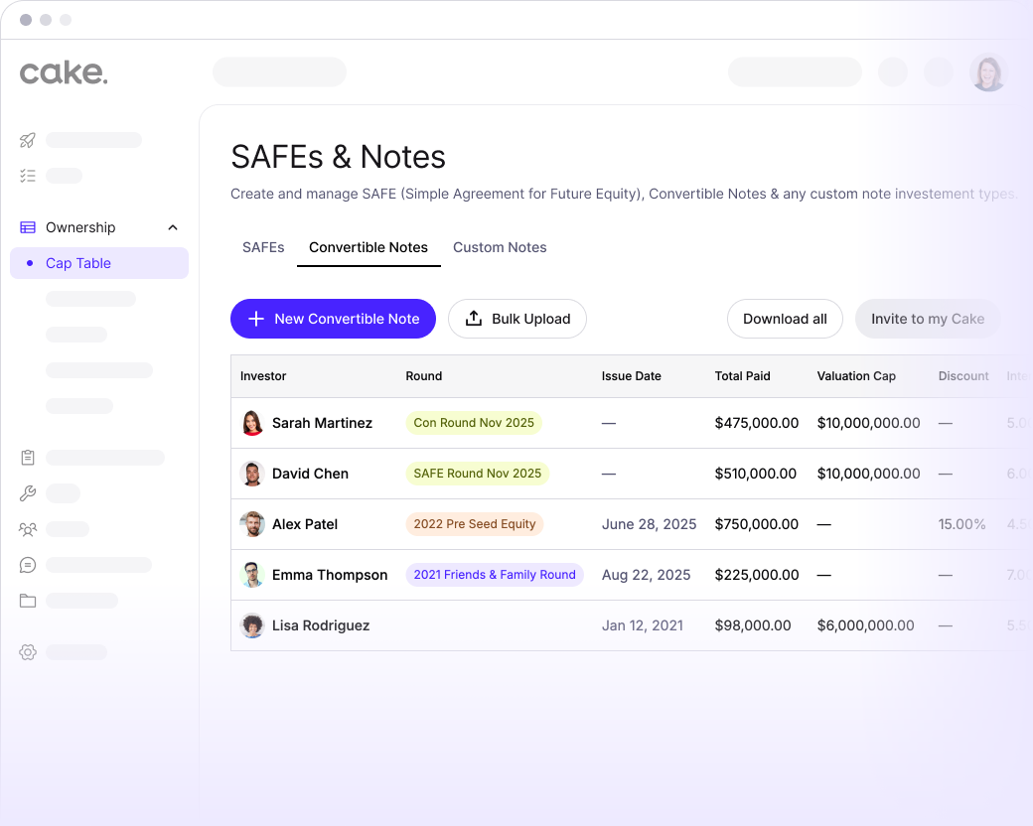
Task: Open the Custom Notes tab
Action: coord(500,247)
